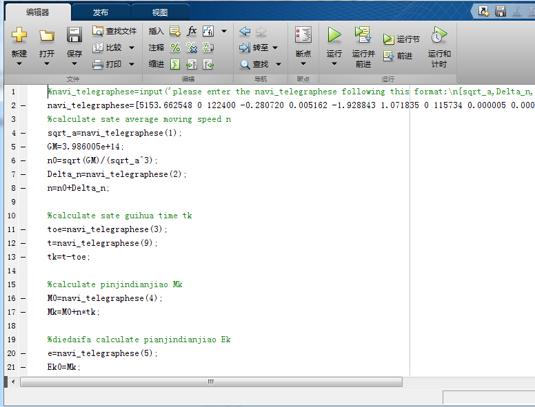This screenshot has height=407, width=535.
Task: Click the shortcut icon in quick access toolbar
Action: [x=483, y=11]
